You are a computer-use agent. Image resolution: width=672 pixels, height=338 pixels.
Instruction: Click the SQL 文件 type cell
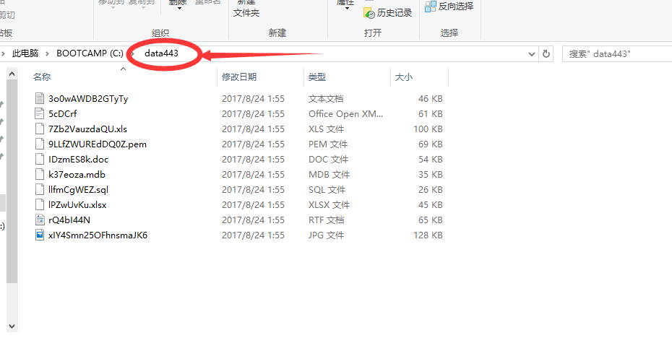[327, 189]
